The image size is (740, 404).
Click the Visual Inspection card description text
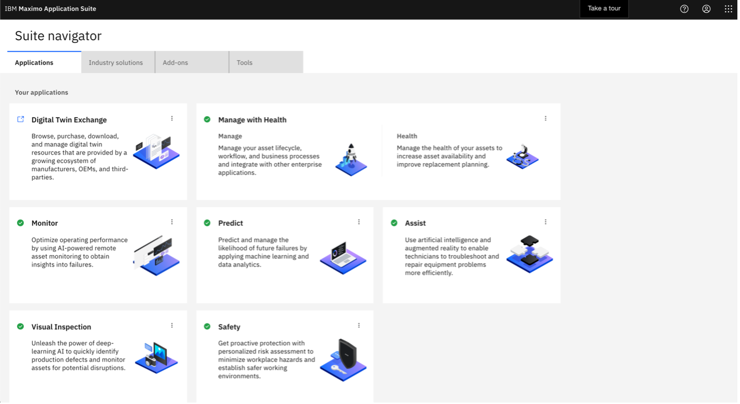[x=78, y=355]
